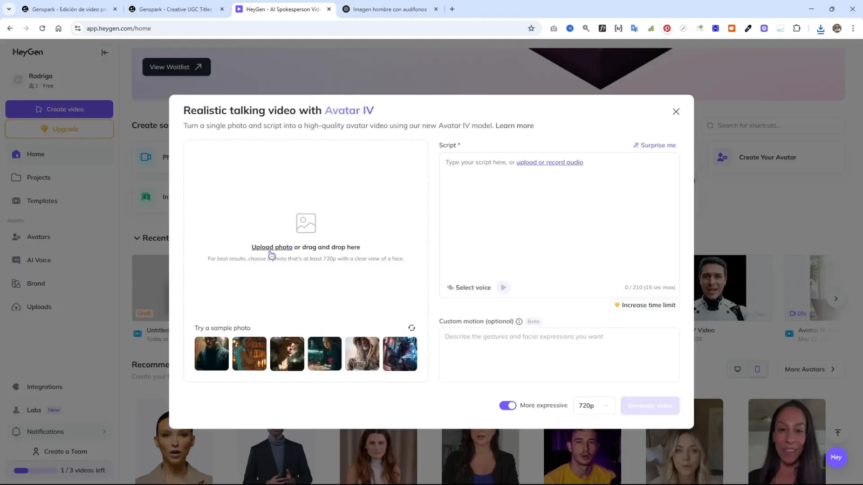Collapse the HeyGen sidebar
This screenshot has height=485, width=863.
(105, 52)
